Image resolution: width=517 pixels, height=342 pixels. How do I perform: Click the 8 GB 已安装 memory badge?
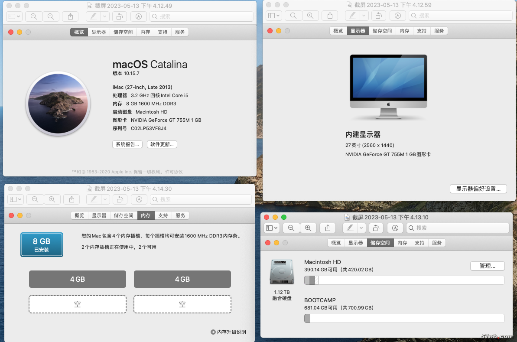point(42,245)
